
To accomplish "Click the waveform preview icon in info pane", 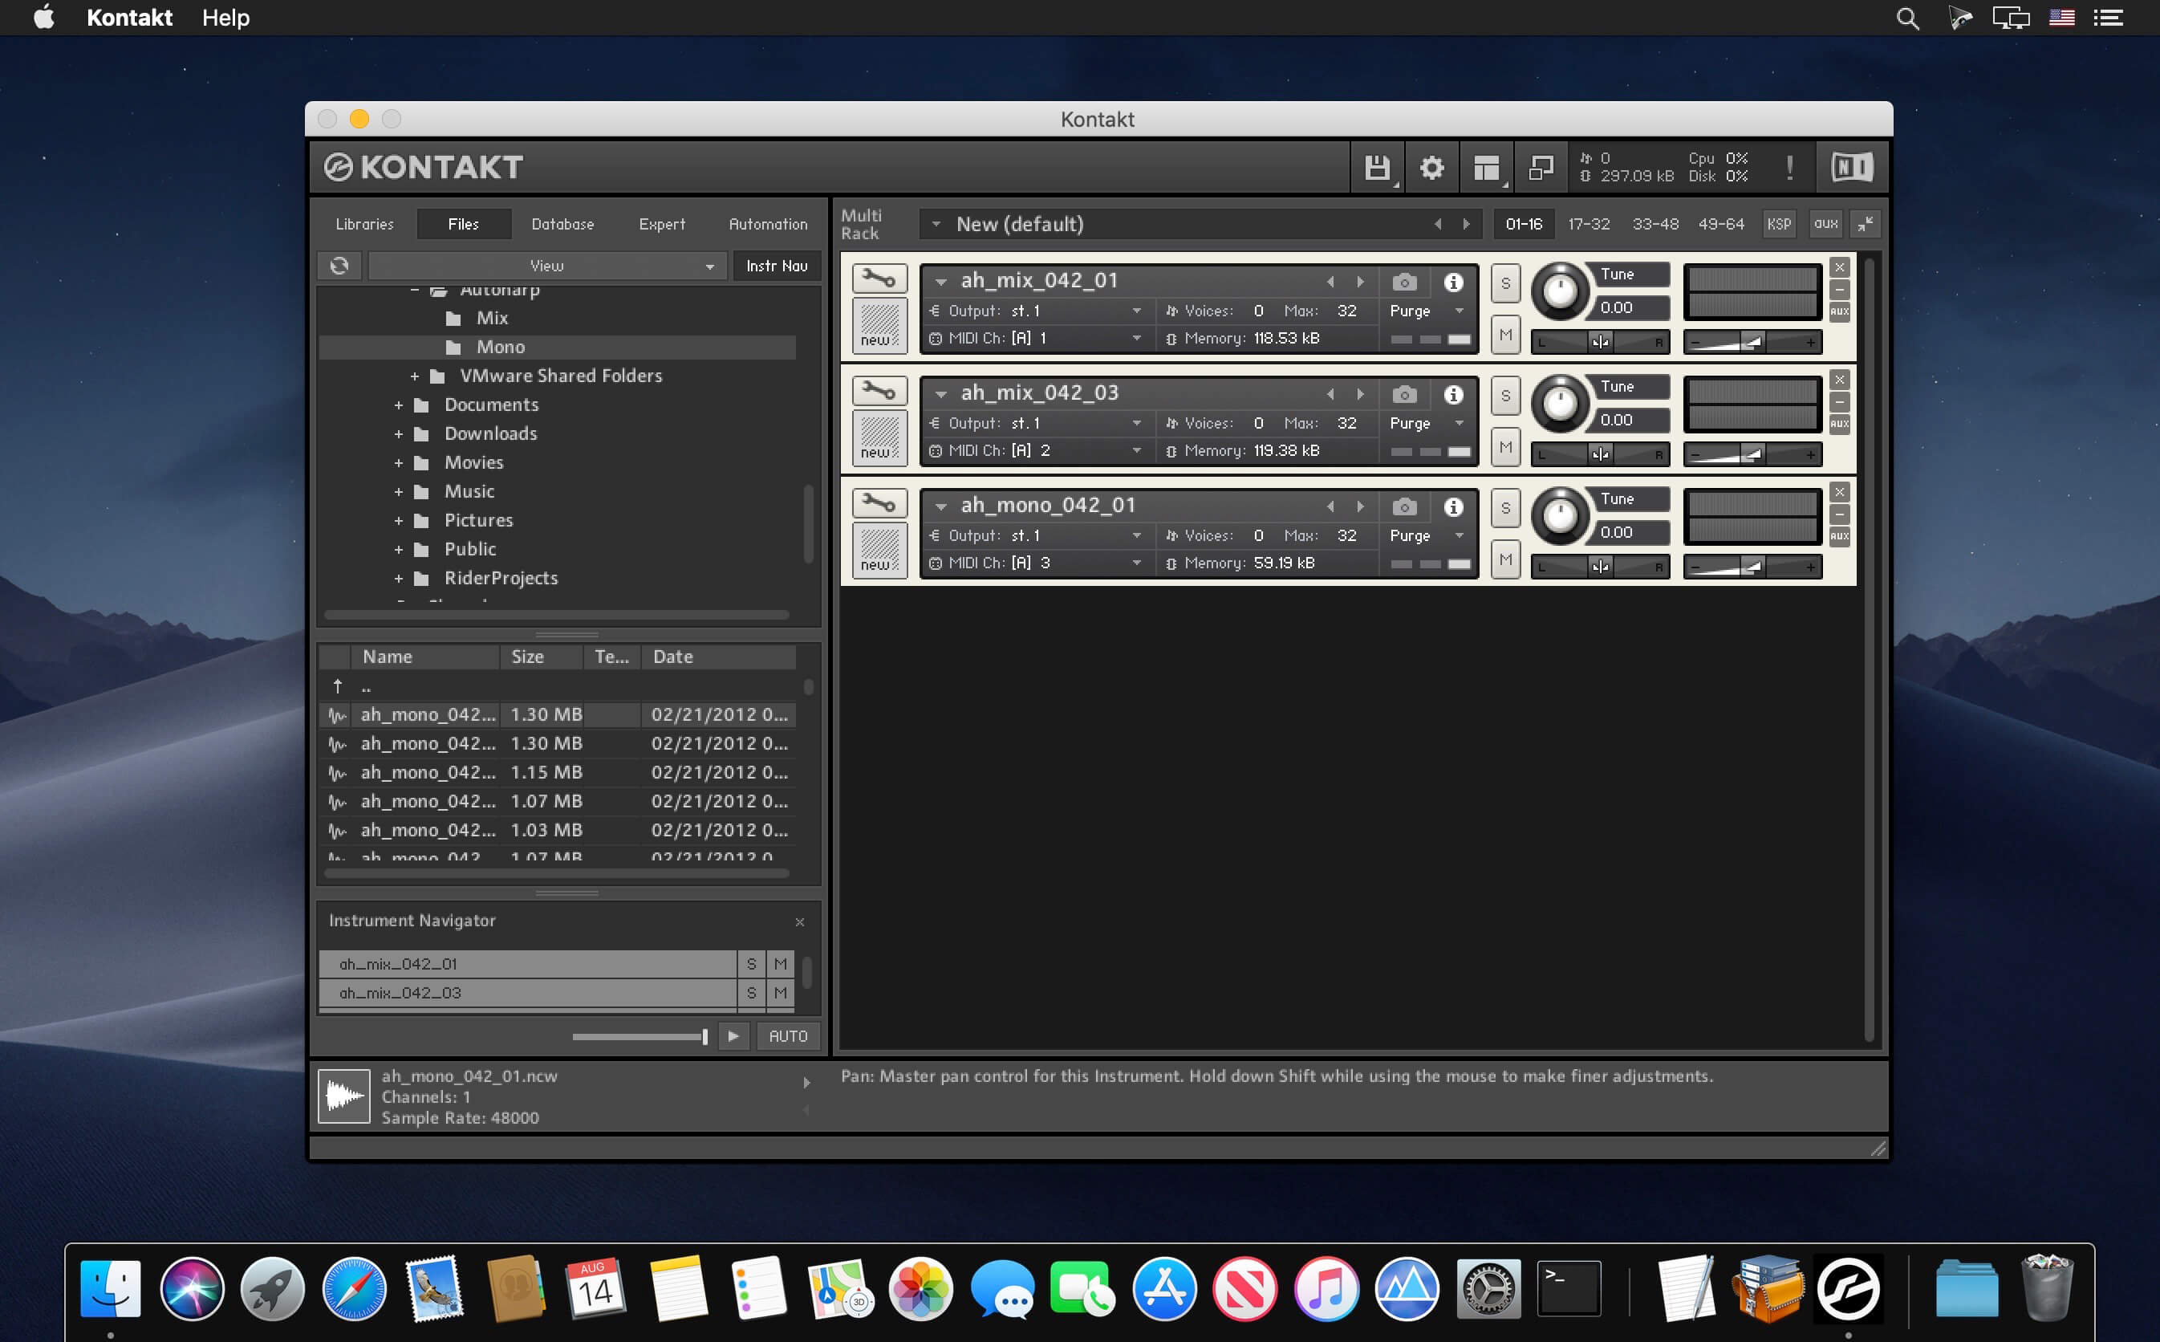I will 344,1096.
